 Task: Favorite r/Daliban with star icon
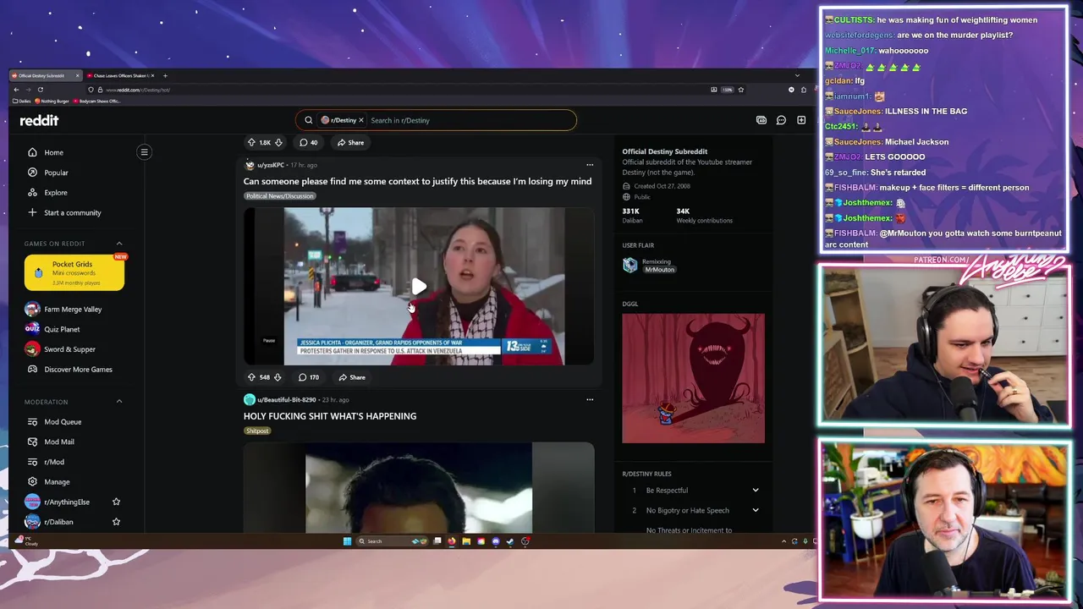pyautogui.click(x=116, y=522)
